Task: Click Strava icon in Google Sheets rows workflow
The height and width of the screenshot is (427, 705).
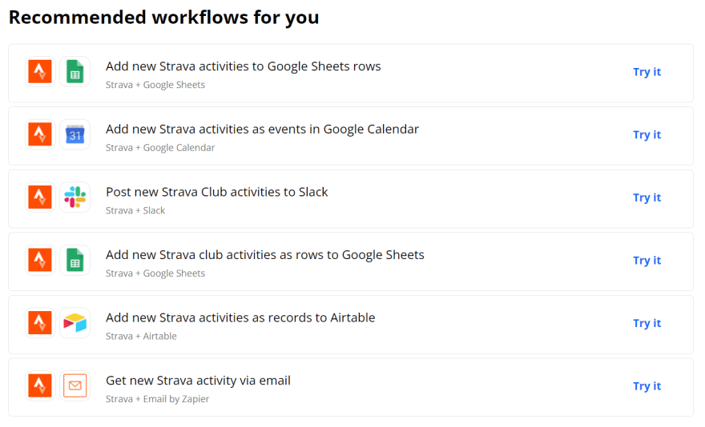Action: pos(40,71)
